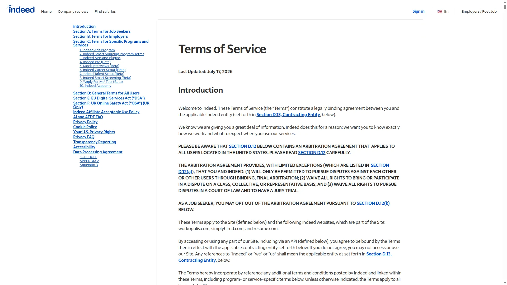
Task: Open Your U.S. Privacy Rights
Action: tap(94, 132)
